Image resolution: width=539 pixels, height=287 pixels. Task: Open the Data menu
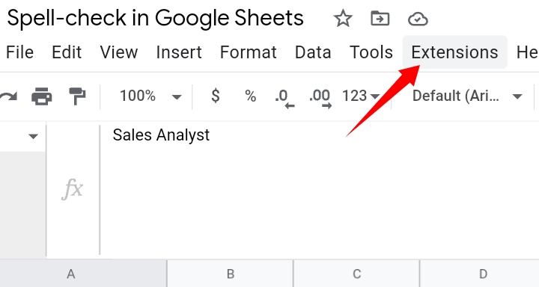pyautogui.click(x=313, y=52)
